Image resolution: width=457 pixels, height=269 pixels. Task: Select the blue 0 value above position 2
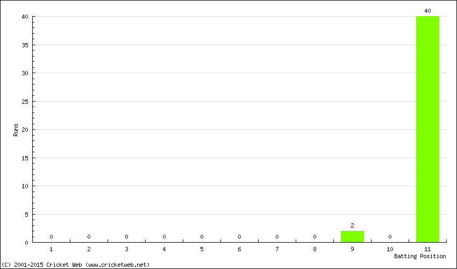[89, 237]
